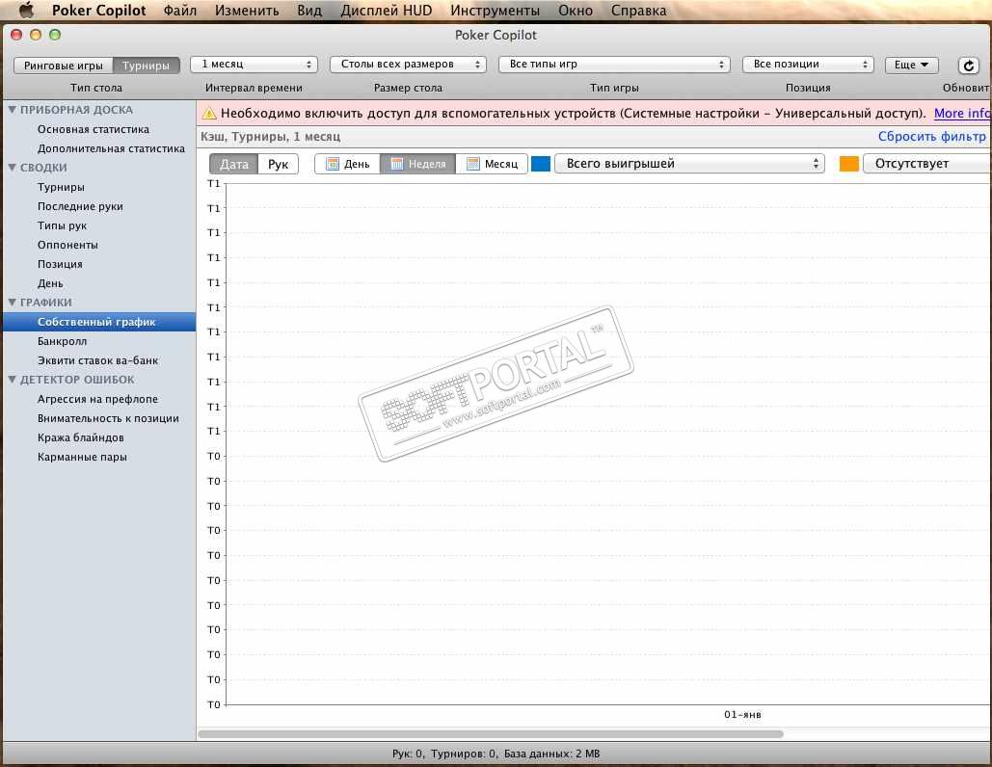Click the blue series color swatch
This screenshot has height=767, width=992.
pyautogui.click(x=541, y=164)
